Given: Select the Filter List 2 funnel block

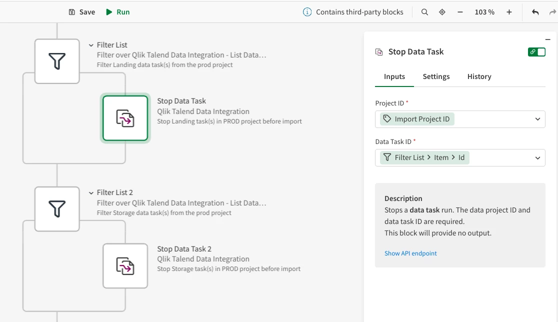Looking at the screenshot, I should [x=57, y=209].
